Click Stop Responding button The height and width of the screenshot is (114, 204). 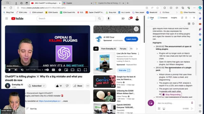pyautogui.click(x=171, y=95)
